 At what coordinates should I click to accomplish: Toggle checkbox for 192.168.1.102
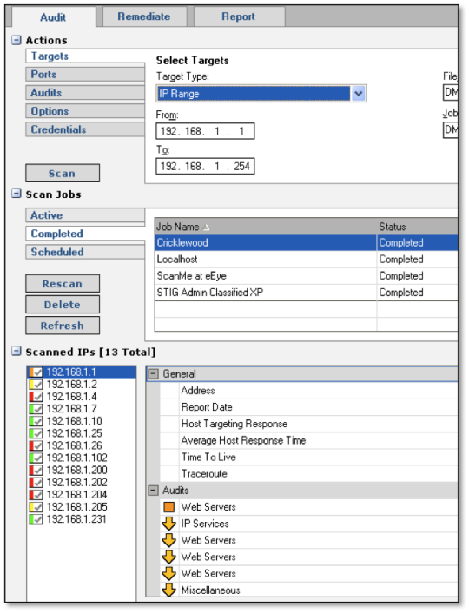tap(37, 458)
